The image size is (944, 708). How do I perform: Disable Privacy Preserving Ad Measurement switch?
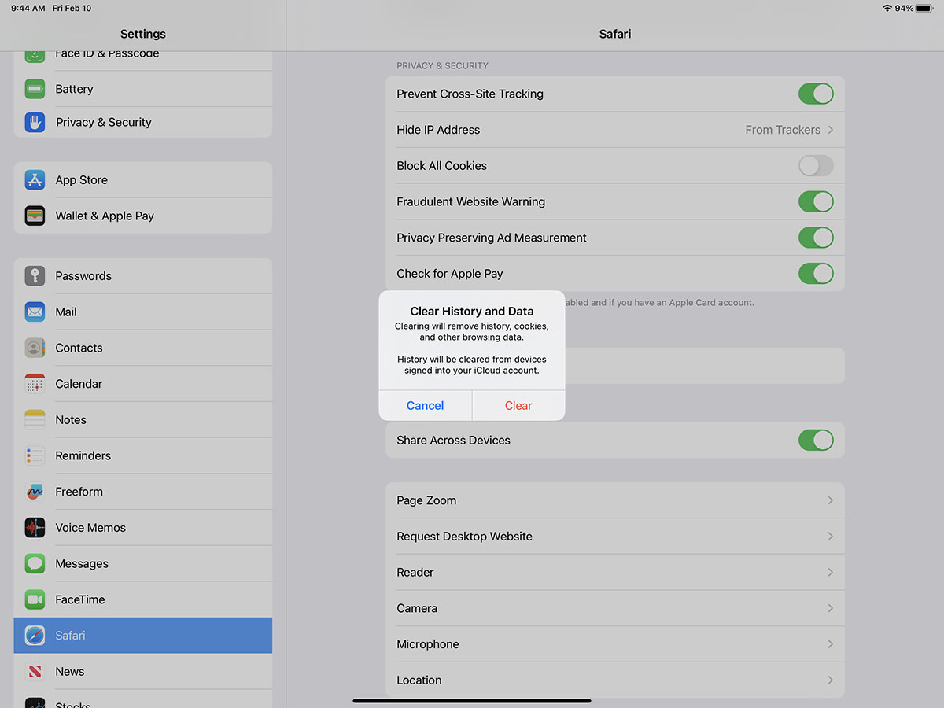(816, 238)
